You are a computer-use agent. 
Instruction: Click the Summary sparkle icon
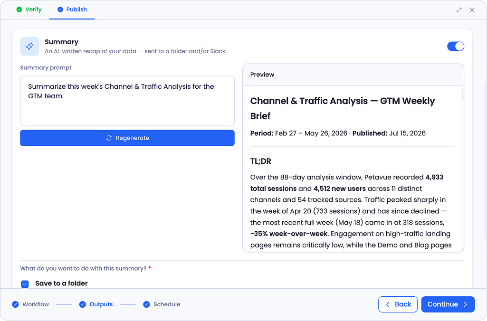pos(29,46)
